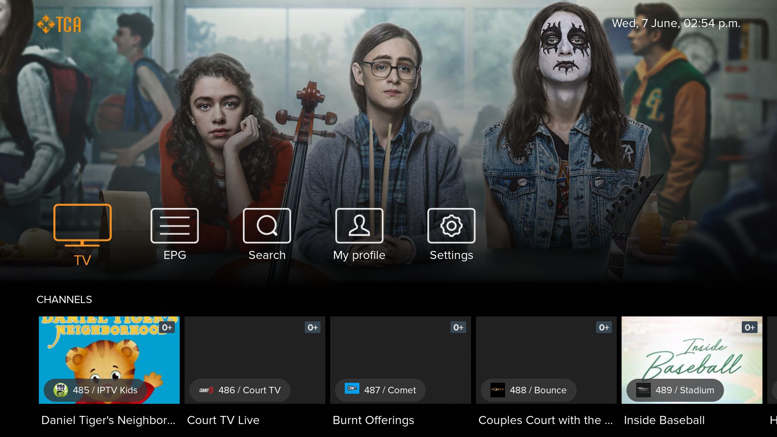This screenshot has height=437, width=777.
Task: Open the EPG guide
Action: (x=174, y=226)
